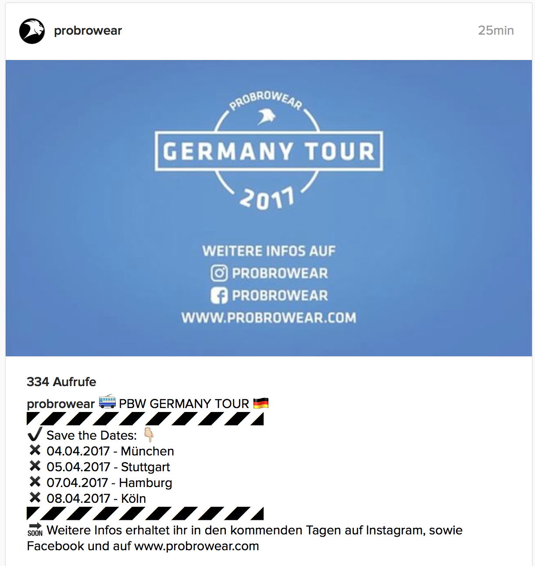Click the probrowear username in post header

88,31
